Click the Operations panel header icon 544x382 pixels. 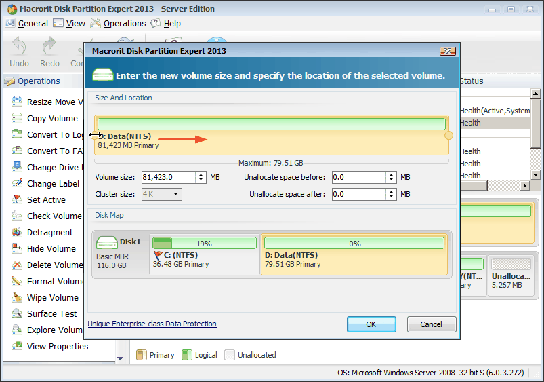click(x=9, y=81)
